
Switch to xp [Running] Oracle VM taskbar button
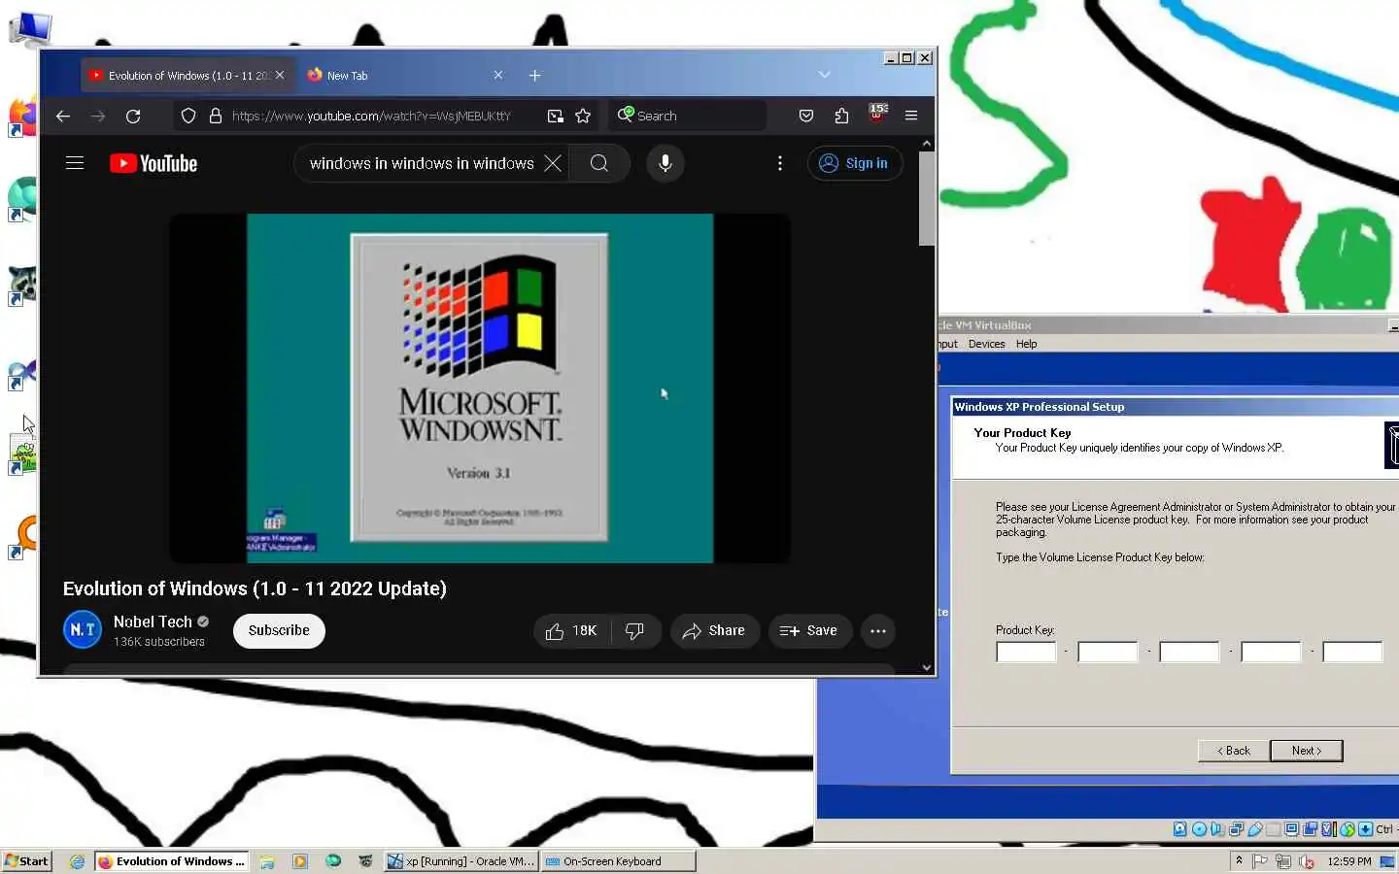coord(461,861)
